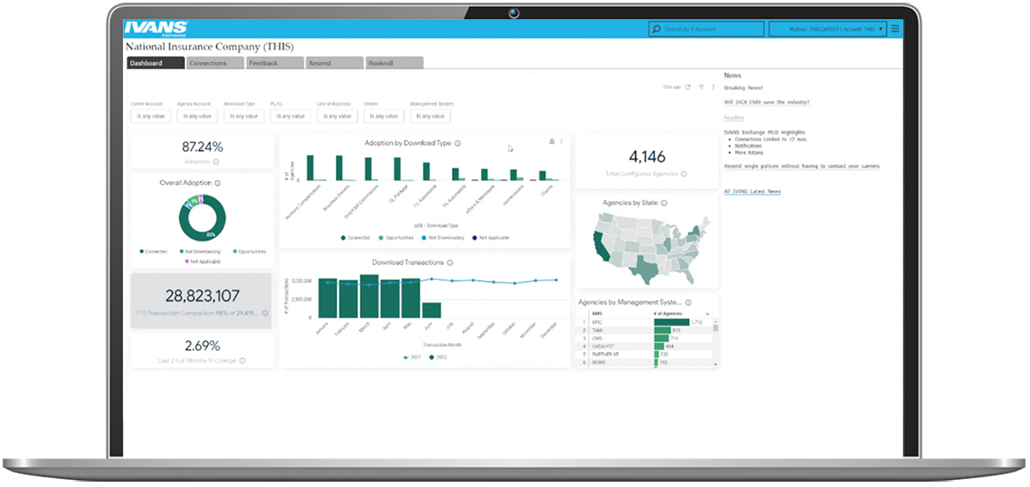Click the March bar in Download Transactions
The height and width of the screenshot is (487, 1030).
[369, 296]
